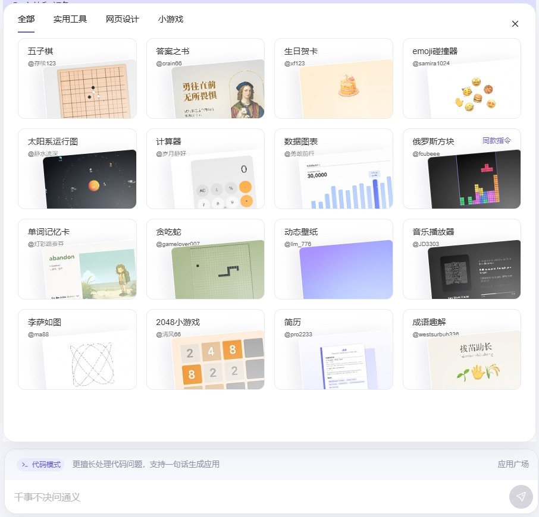
Task: Open the 五子棋 app card
Action: [x=77, y=78]
